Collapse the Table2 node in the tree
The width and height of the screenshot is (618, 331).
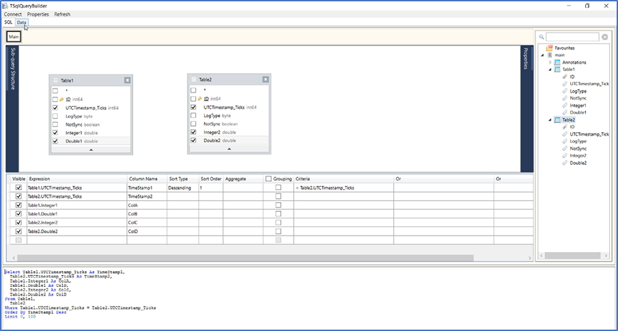[x=550, y=120]
